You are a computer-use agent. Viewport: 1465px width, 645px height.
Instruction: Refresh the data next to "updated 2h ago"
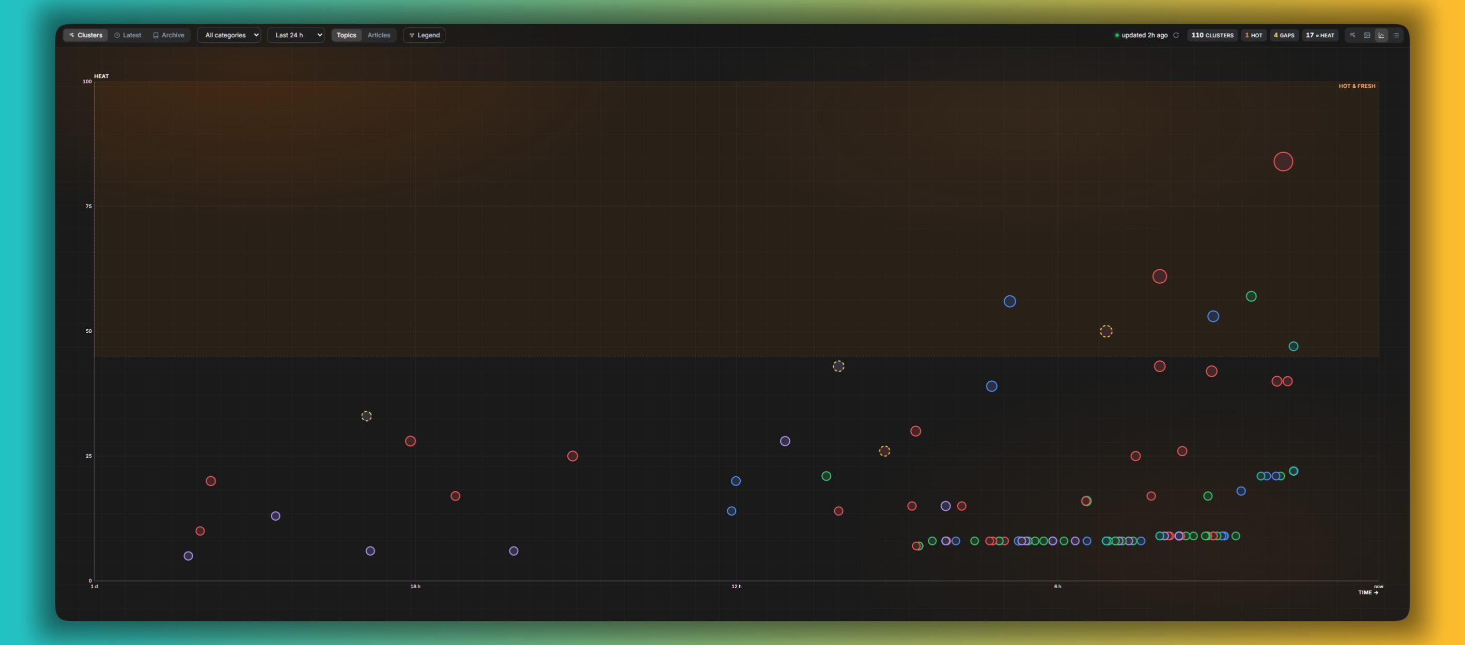click(x=1176, y=35)
